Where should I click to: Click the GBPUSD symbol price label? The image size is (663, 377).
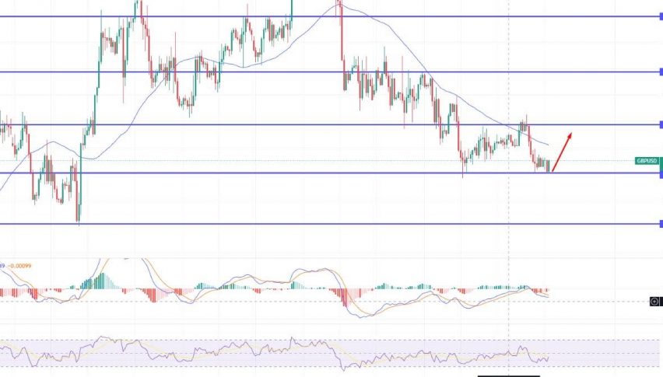[647, 161]
